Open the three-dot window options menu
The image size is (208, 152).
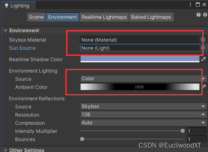[x=190, y=4]
